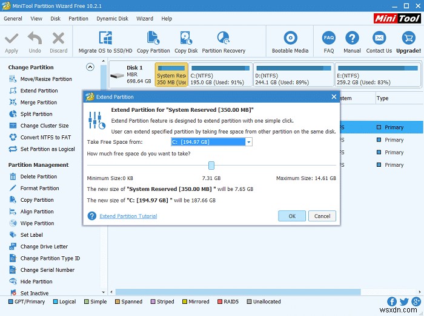Select System Reserved partition block
Viewport: 424px width, 316px height.
[x=171, y=75]
